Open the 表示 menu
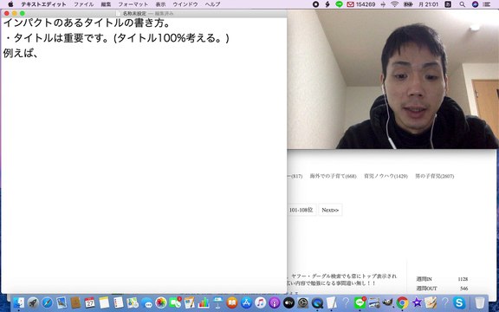 click(160, 4)
